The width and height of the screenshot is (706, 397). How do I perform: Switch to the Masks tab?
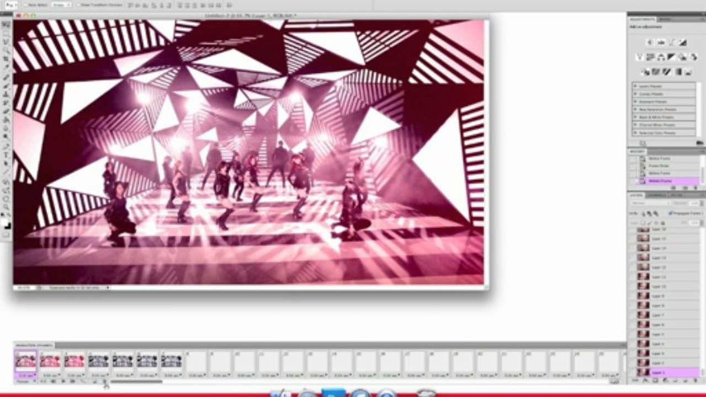click(666, 19)
